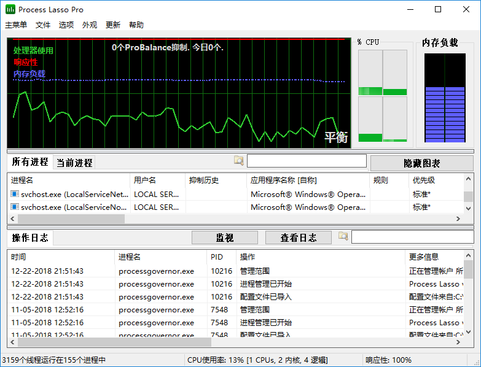Click the svchost.exe (LocalServiceNo...) process icon
The image size is (481, 367).
pyautogui.click(x=14, y=207)
